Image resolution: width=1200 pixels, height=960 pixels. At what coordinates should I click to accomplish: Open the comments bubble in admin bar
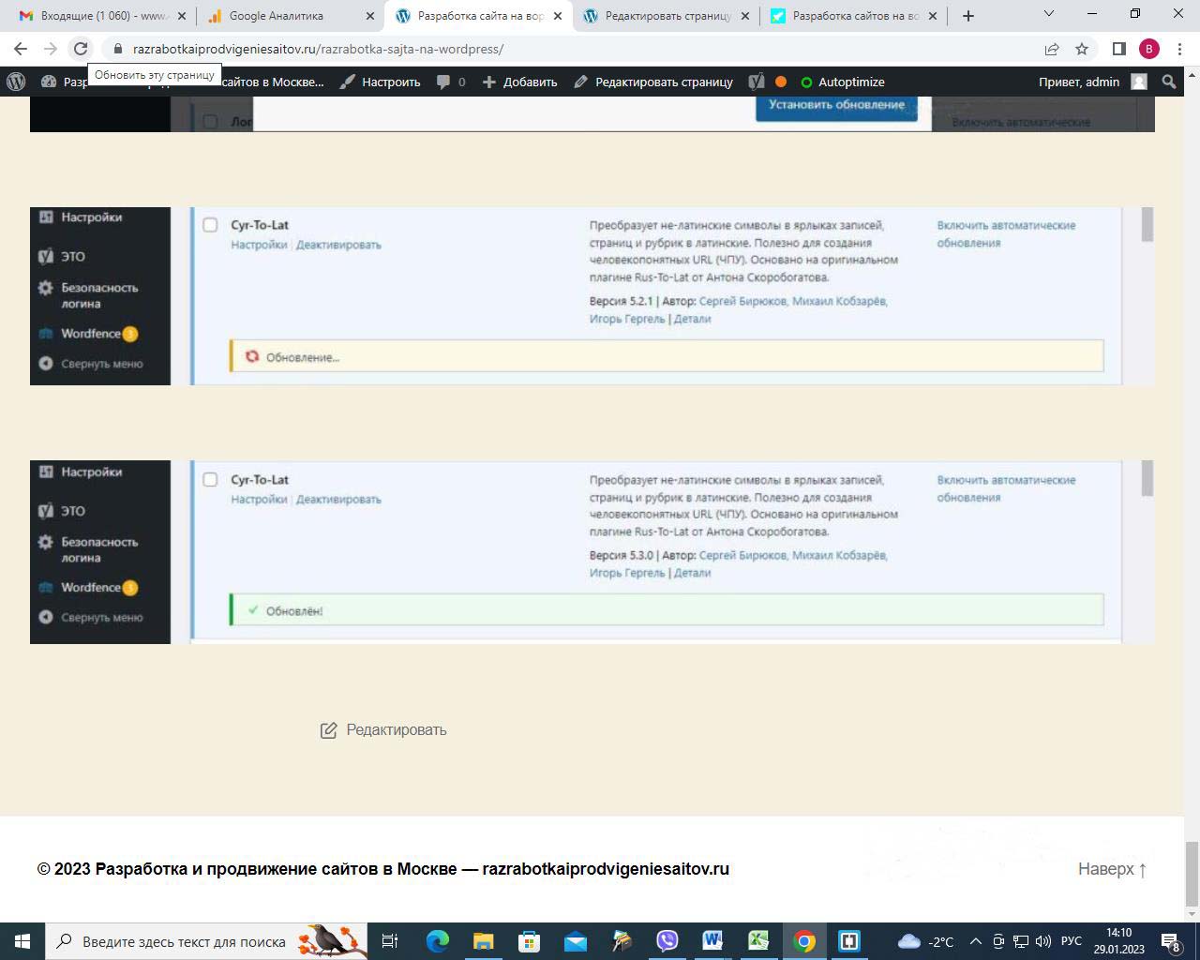(x=450, y=82)
